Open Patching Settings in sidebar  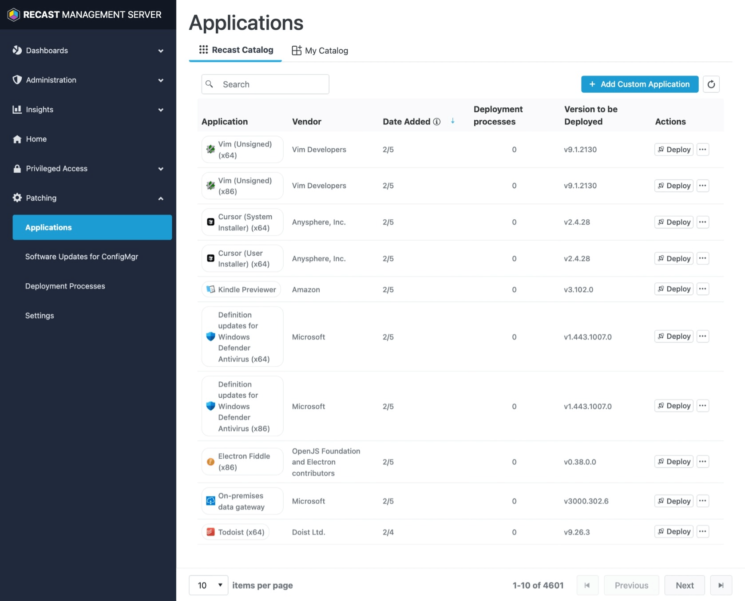[x=40, y=316]
